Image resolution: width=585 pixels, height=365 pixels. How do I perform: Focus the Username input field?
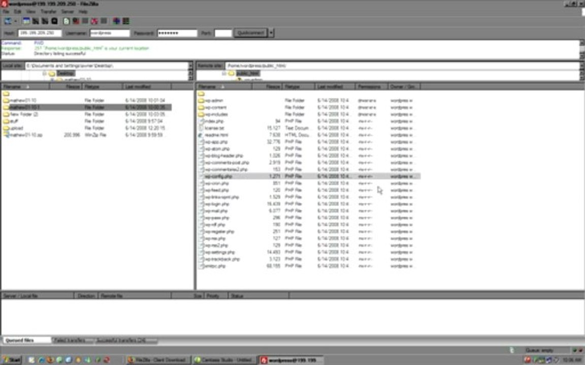tap(110, 33)
